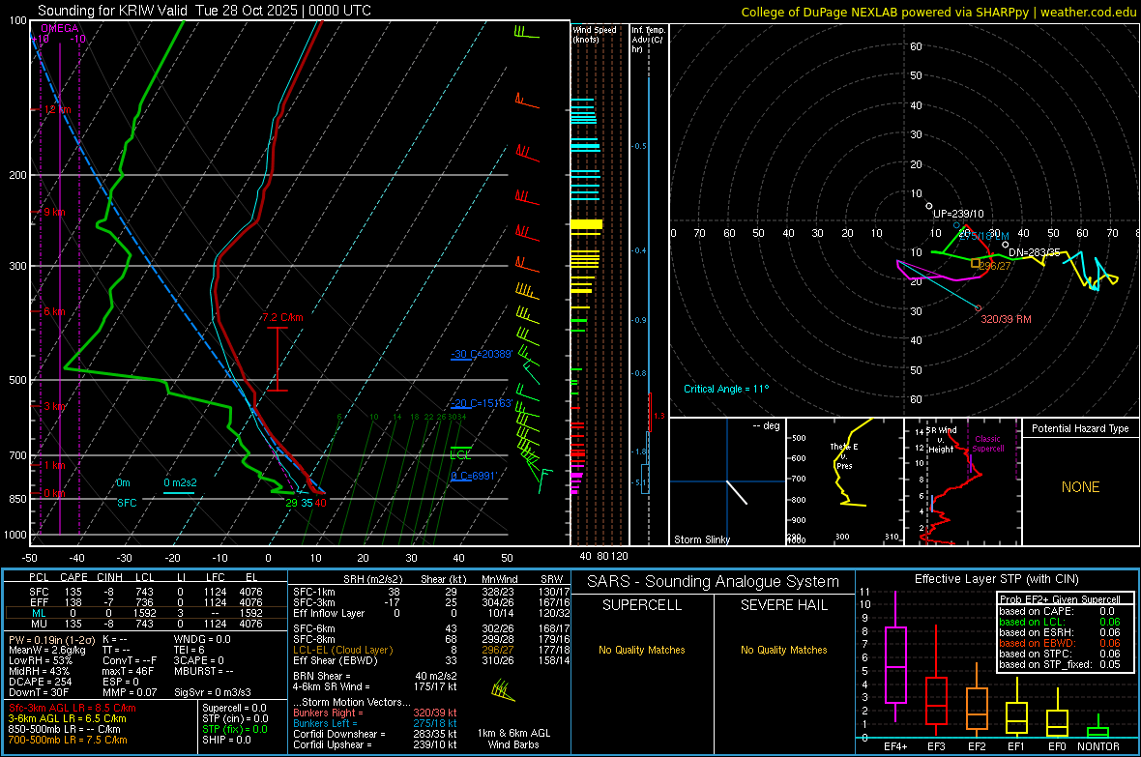Image resolution: width=1141 pixels, height=757 pixels.
Task: Click the '700-500mb LR = 7.5 C/km' line
Action: click(x=68, y=740)
